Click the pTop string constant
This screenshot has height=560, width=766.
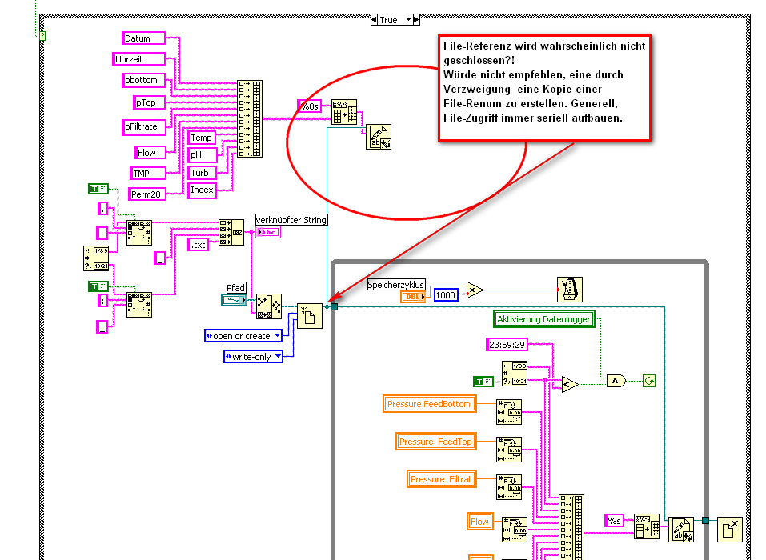pyautogui.click(x=149, y=102)
